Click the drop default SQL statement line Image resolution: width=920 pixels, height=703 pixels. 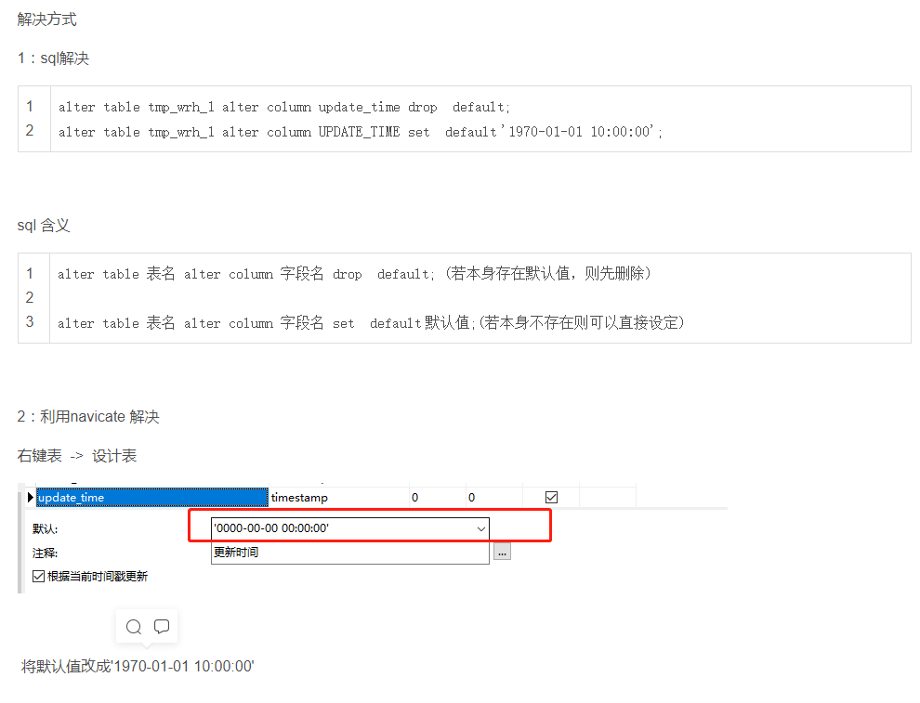point(284,107)
